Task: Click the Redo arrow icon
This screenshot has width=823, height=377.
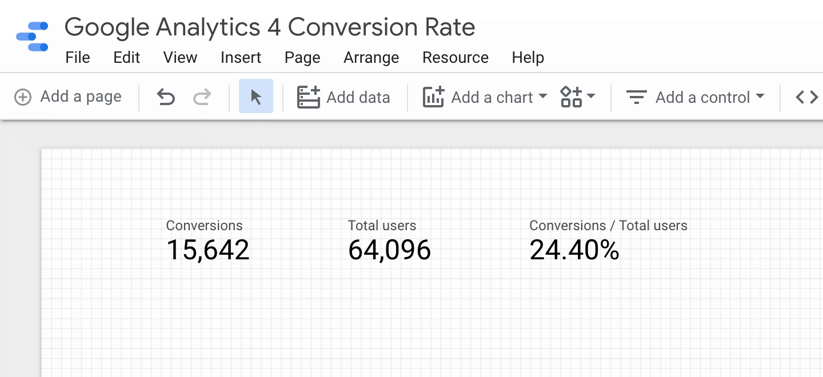Action: pyautogui.click(x=202, y=97)
